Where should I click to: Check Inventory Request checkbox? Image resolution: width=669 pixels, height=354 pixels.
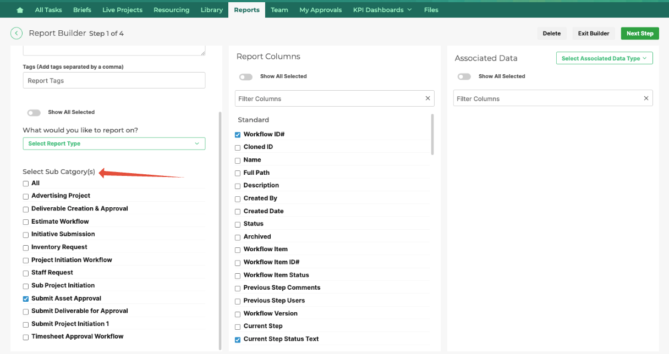(26, 248)
